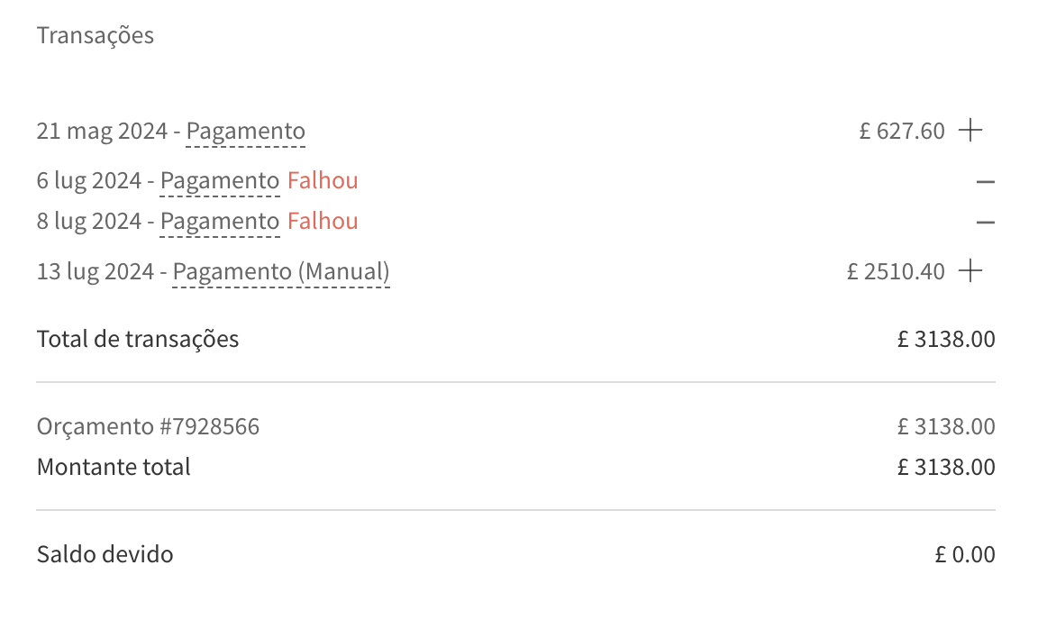This screenshot has width=1038, height=629.
Task: Click the Transações heading
Action: click(95, 35)
